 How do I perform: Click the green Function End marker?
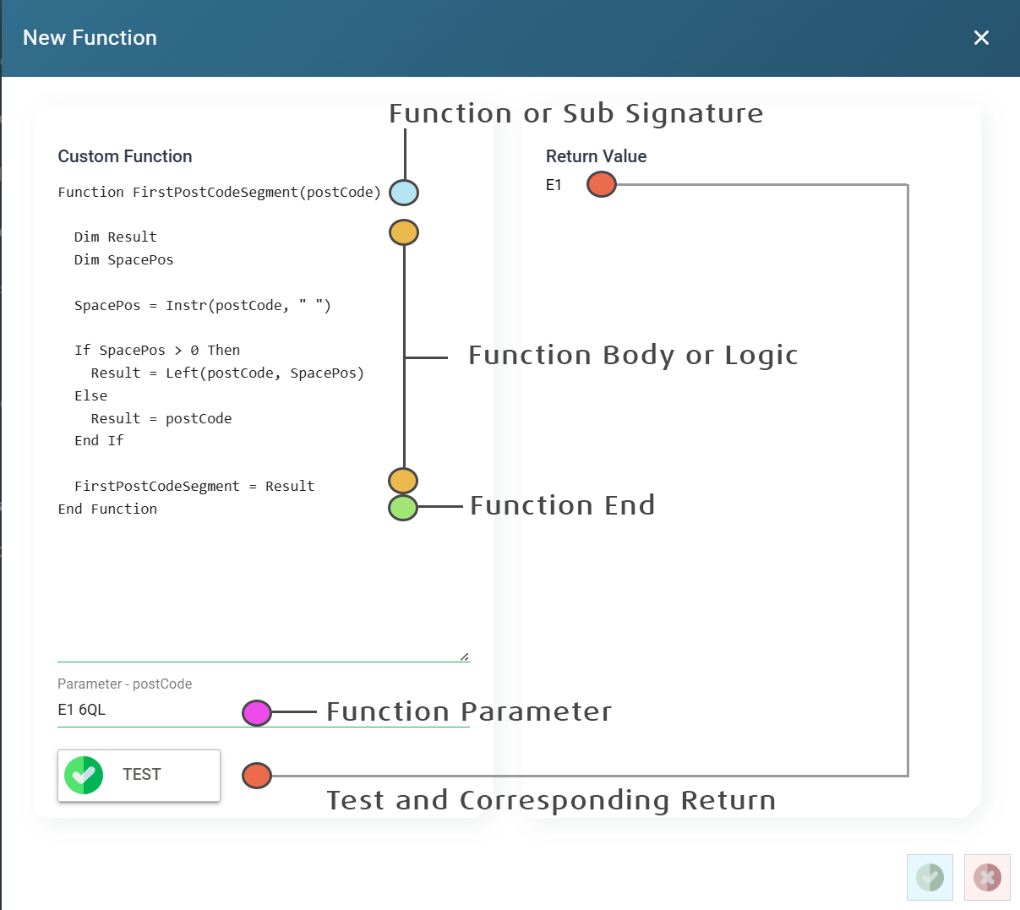click(x=403, y=508)
